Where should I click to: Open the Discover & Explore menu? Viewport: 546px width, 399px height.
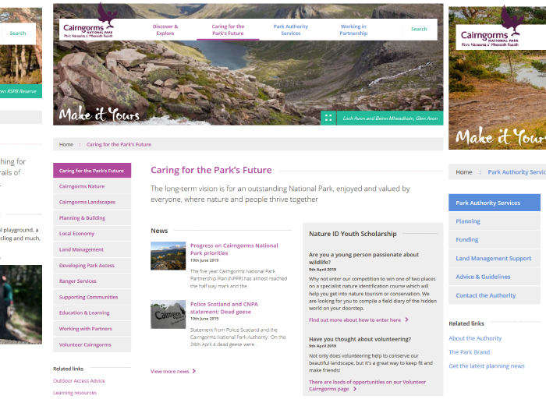[x=165, y=30]
